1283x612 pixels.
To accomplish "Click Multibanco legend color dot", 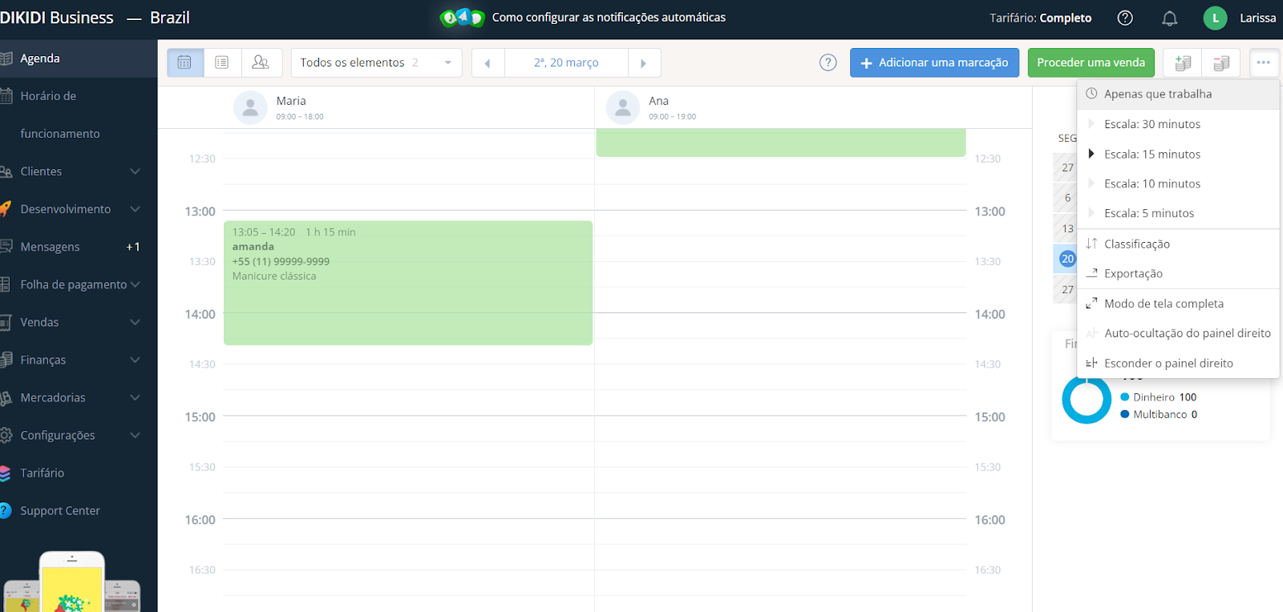I will point(1124,414).
